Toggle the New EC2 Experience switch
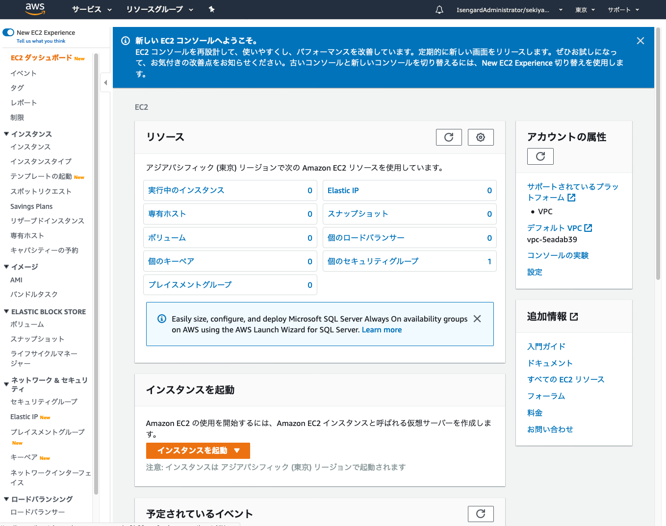The height and width of the screenshot is (526, 666). point(8,32)
